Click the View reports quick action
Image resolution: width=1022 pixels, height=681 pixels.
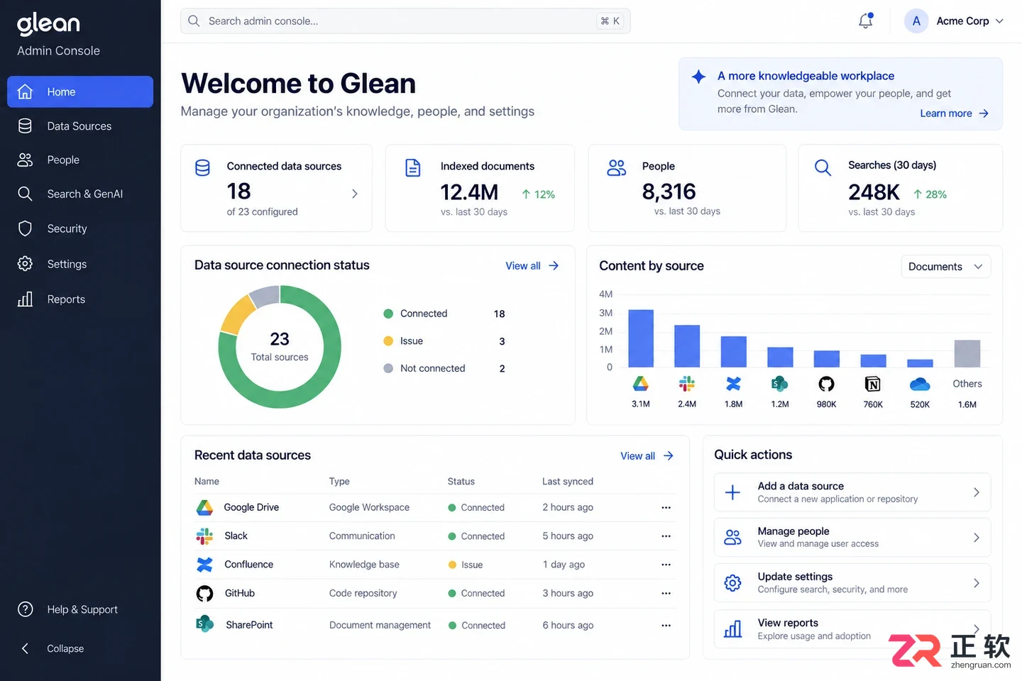[x=852, y=629]
